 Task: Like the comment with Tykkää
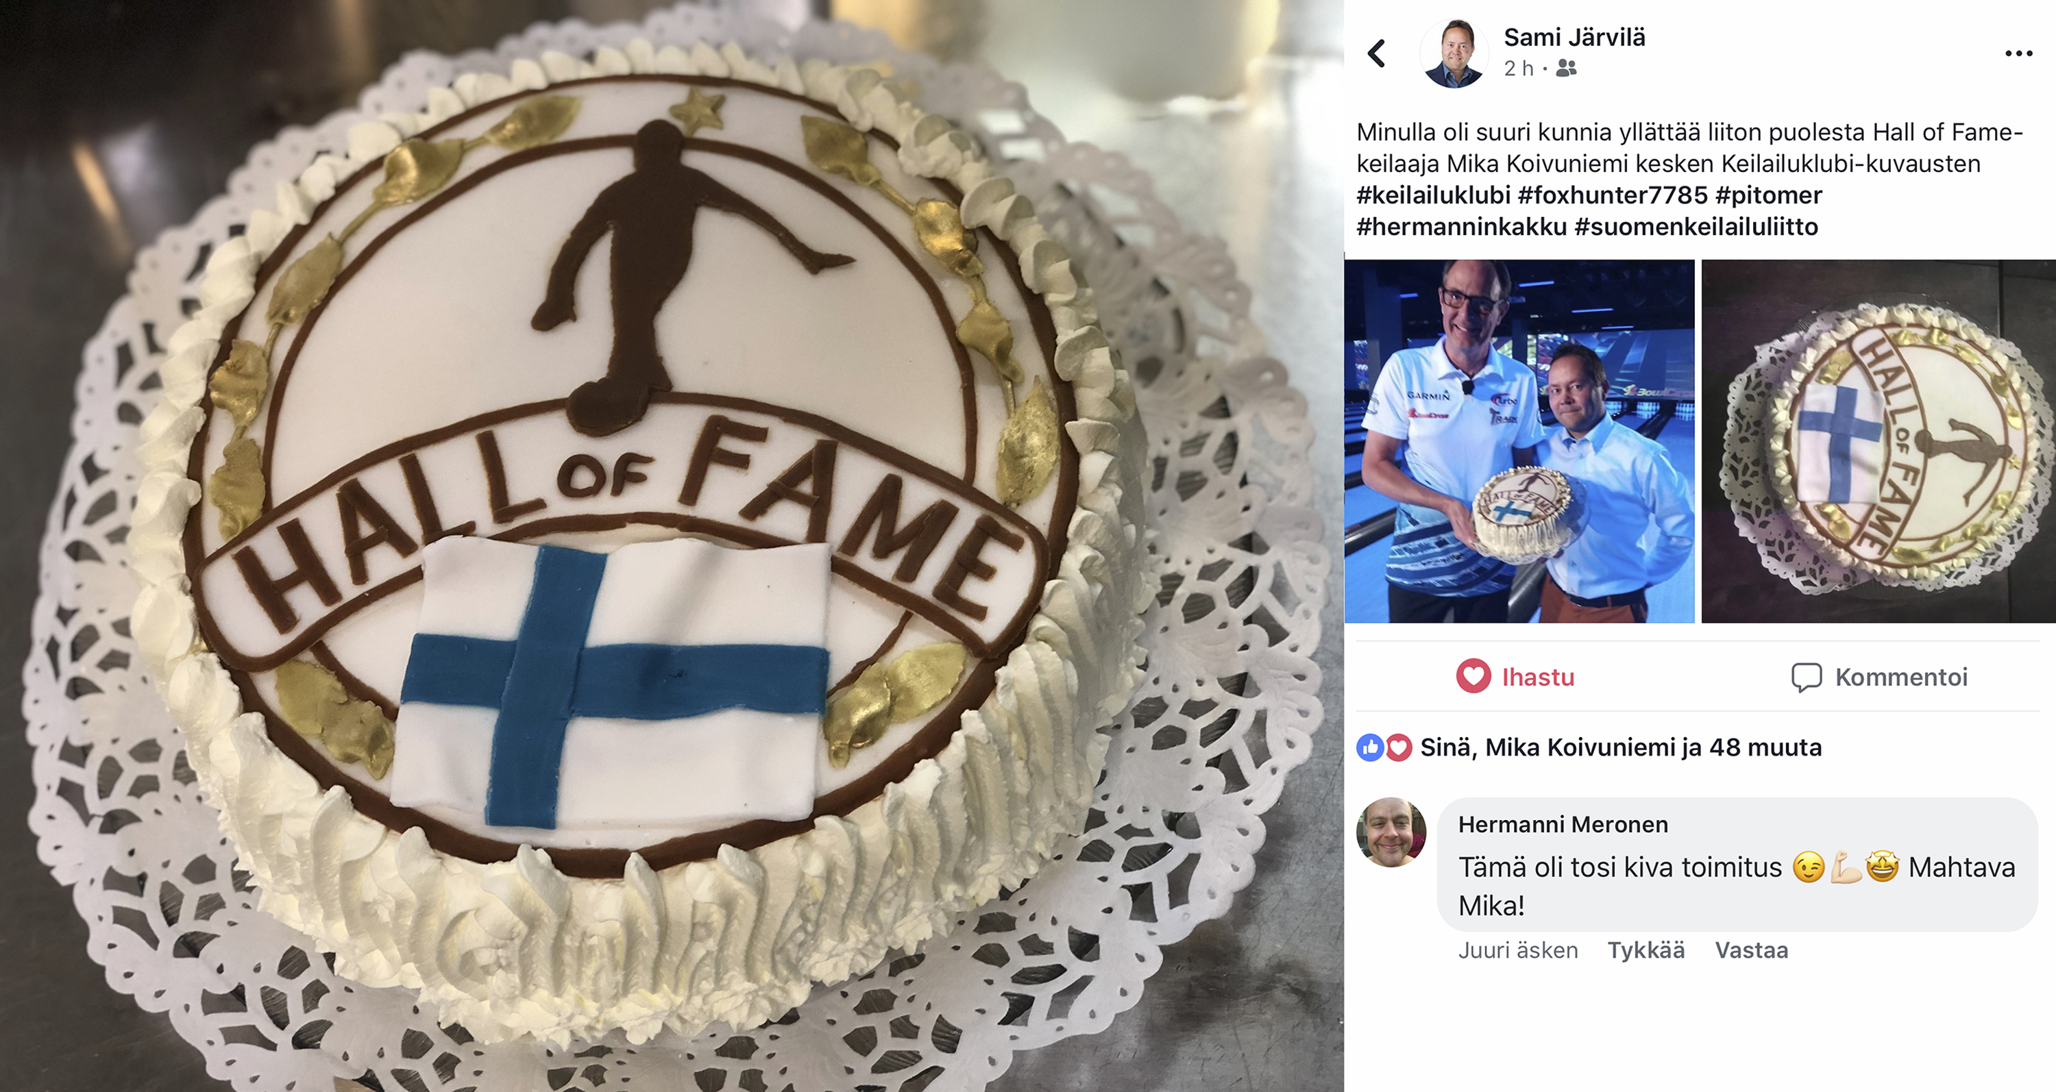pos(1645,950)
